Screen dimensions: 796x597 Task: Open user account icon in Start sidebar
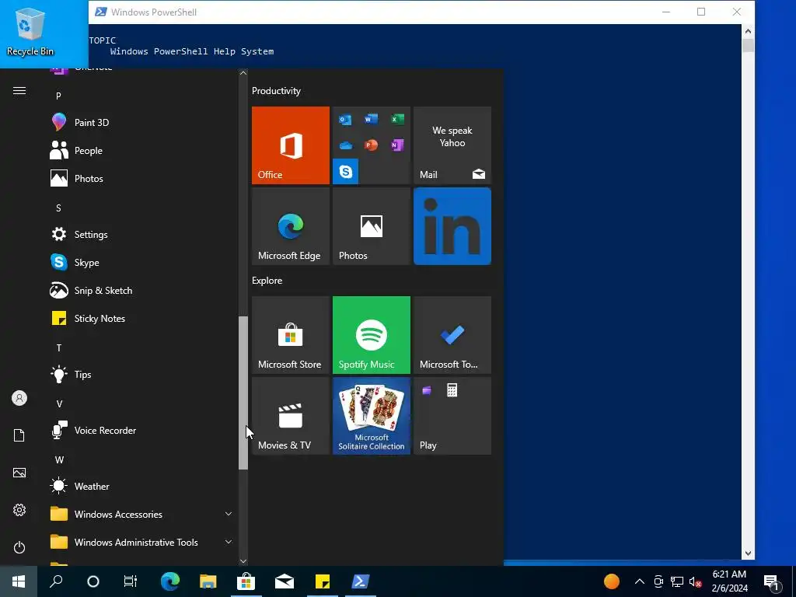point(19,398)
